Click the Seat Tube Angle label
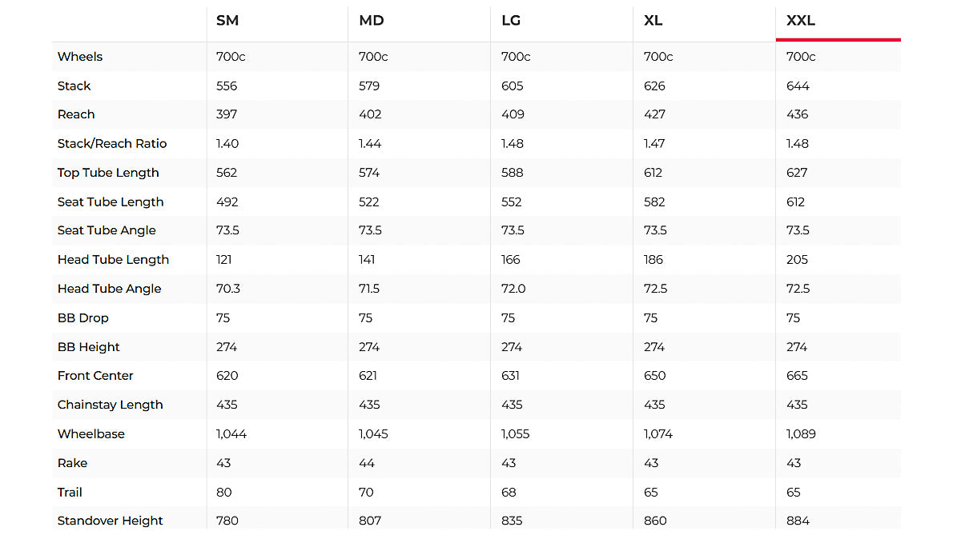This screenshot has height=535, width=953. coord(107,230)
